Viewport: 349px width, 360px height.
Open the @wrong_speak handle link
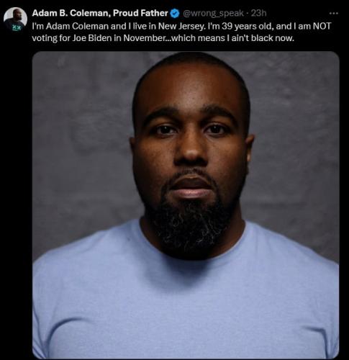coord(213,13)
